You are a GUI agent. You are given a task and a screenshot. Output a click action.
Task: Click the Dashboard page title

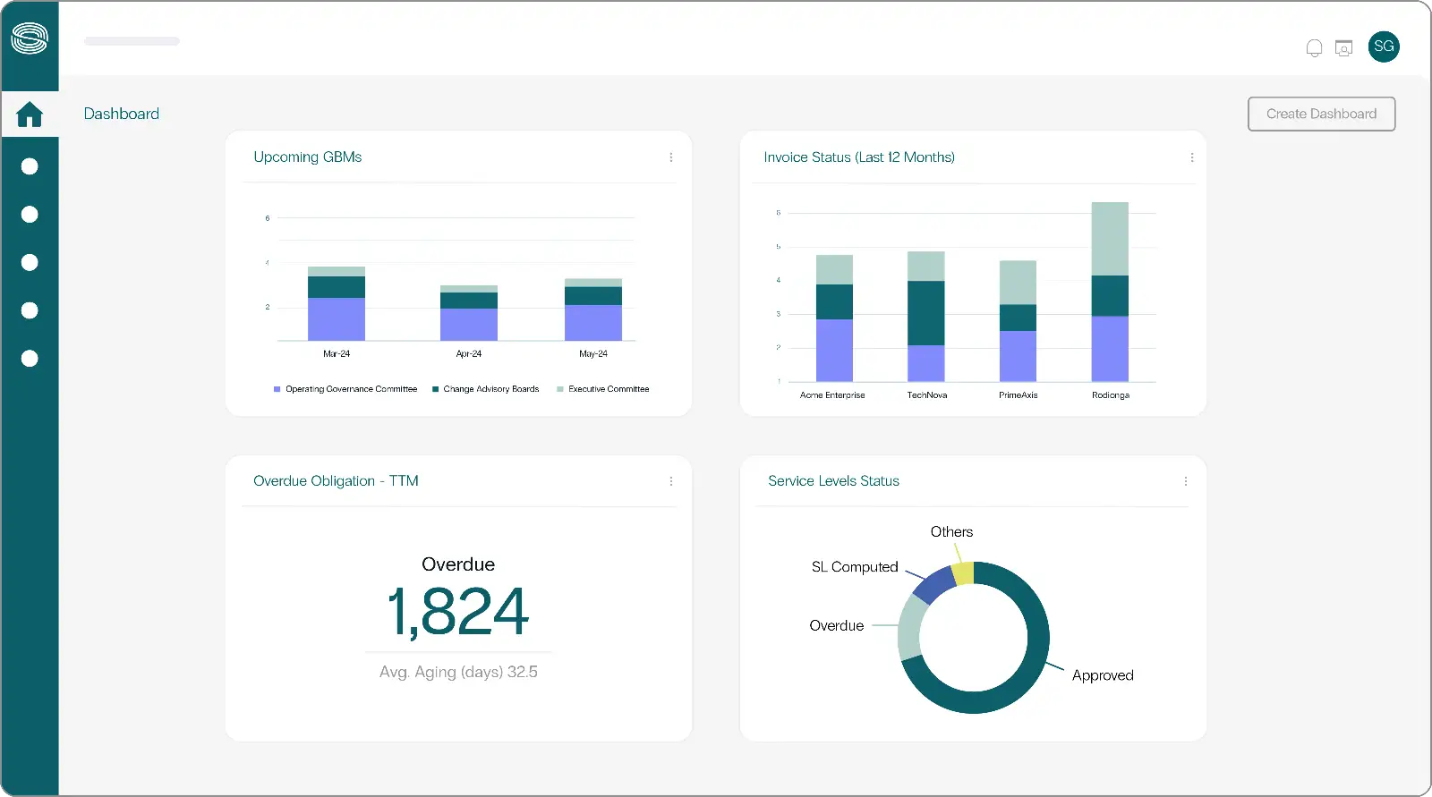(x=122, y=114)
